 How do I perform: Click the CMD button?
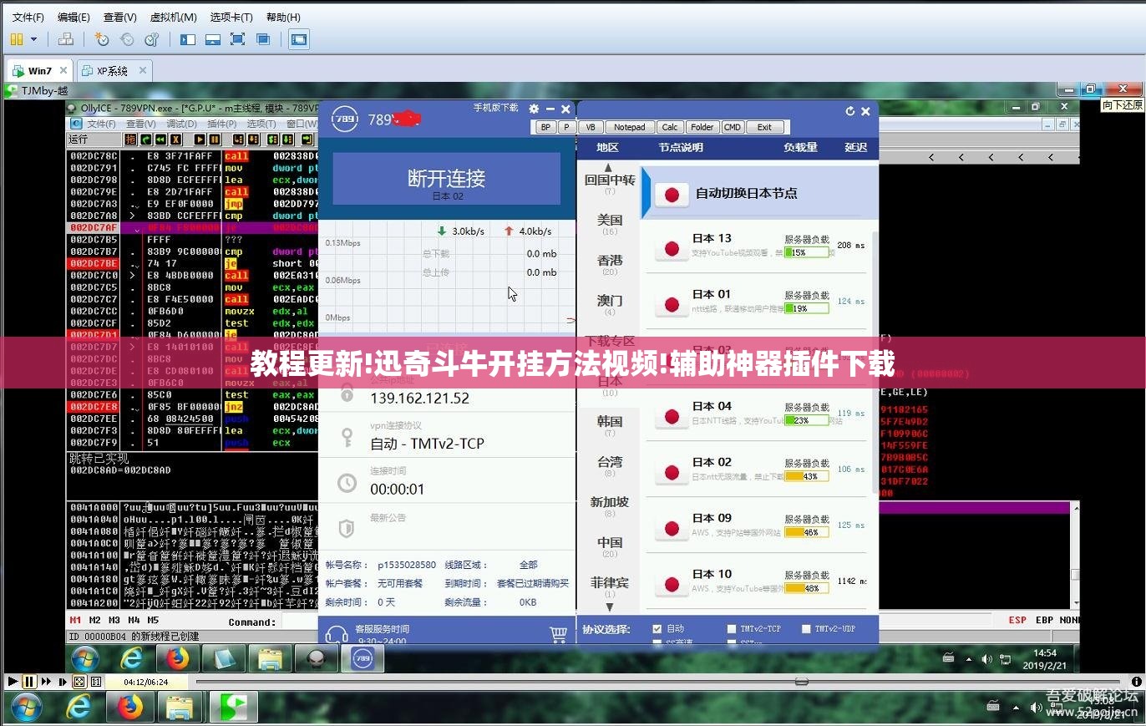[733, 127]
